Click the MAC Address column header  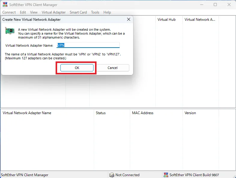pyautogui.click(x=156, y=113)
